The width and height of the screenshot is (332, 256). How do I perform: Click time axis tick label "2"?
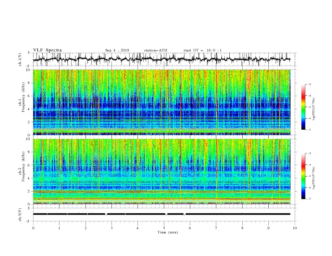tap(86, 228)
